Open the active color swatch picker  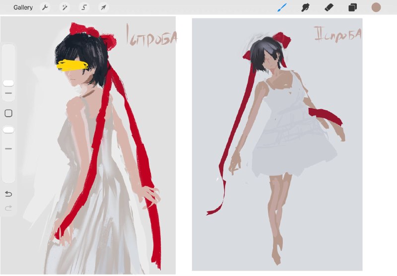(x=376, y=7)
